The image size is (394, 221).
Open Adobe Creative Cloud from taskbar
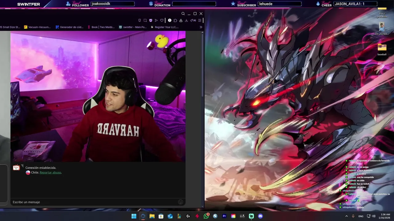[x=233, y=216]
